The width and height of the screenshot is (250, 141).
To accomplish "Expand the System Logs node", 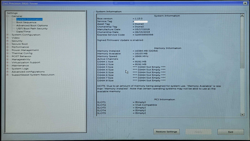I will 7,68.
